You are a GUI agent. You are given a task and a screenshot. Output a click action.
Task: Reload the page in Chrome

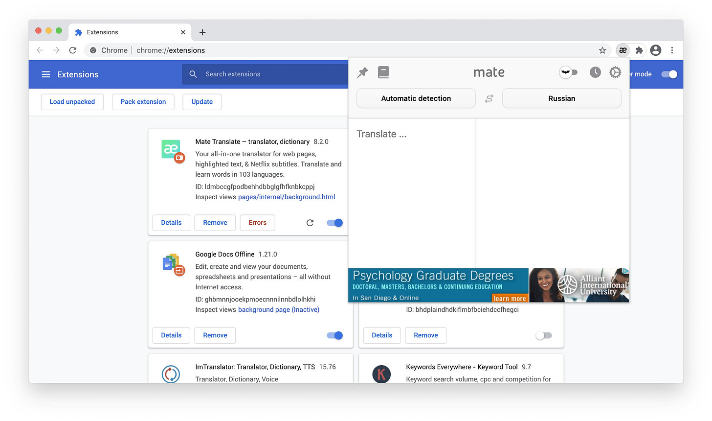tap(73, 50)
